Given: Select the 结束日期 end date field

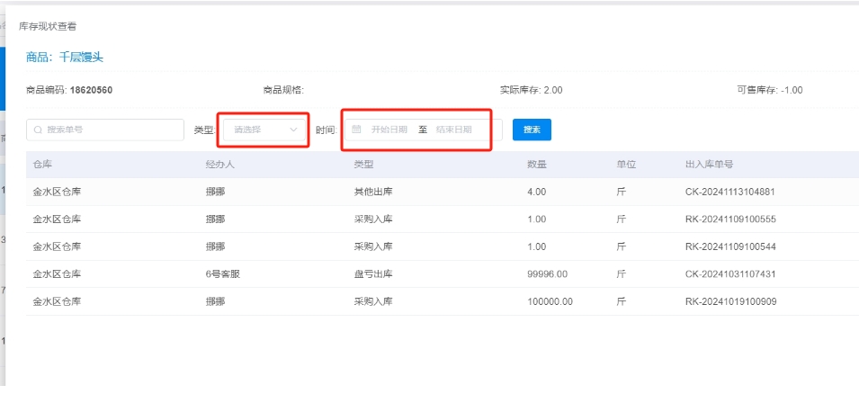Looking at the screenshot, I should (453, 130).
